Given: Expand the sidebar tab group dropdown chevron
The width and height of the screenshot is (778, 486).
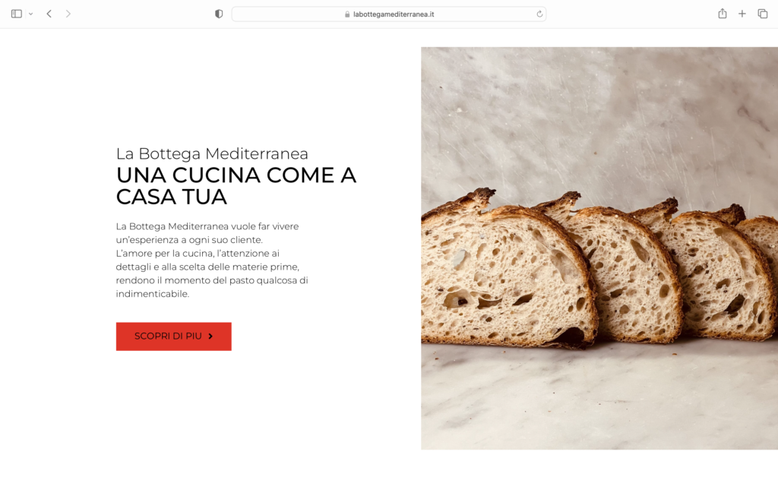Looking at the screenshot, I should pos(30,14).
